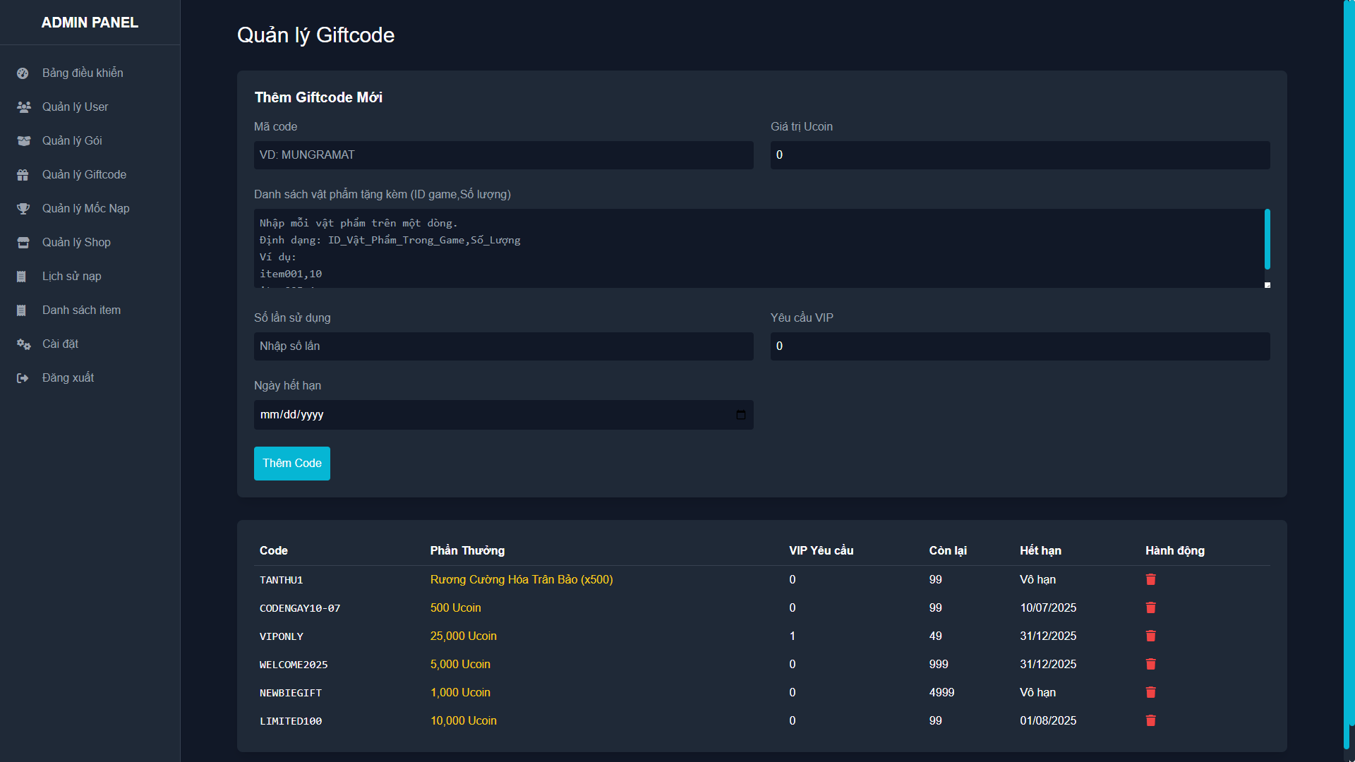This screenshot has width=1355, height=762.
Task: Log out via Đăng xuất
Action: 68,378
